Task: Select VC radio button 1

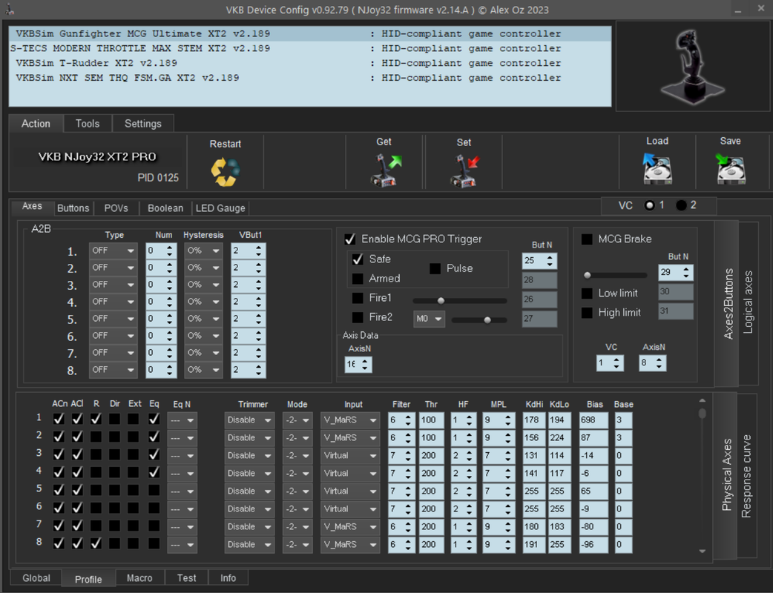Action: coord(650,205)
